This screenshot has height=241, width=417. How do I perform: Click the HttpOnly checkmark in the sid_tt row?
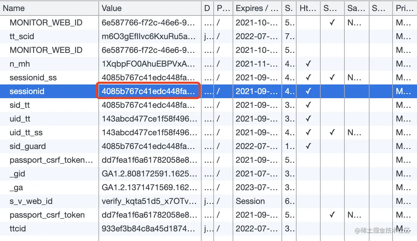pyautogui.click(x=308, y=105)
